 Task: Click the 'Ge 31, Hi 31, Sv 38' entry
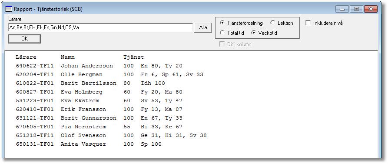pos(174,135)
